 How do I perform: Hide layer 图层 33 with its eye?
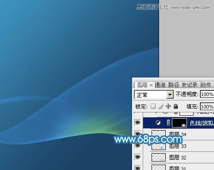click(x=137, y=146)
